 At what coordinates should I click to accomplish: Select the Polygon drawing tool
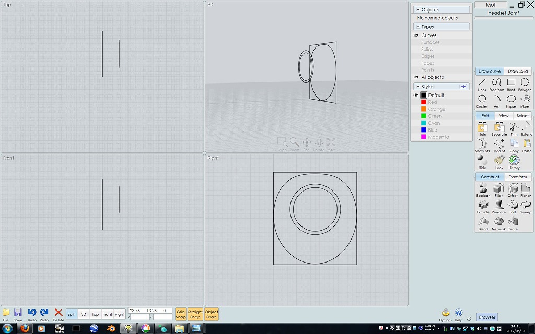point(525,84)
